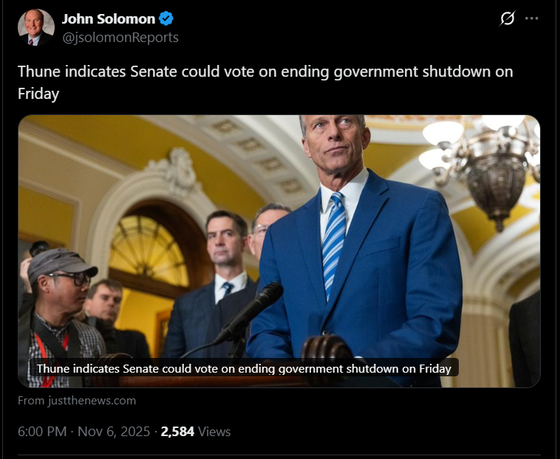Click the headline caption overlay on the image
Image resolution: width=560 pixels, height=459 pixels.
tap(244, 368)
